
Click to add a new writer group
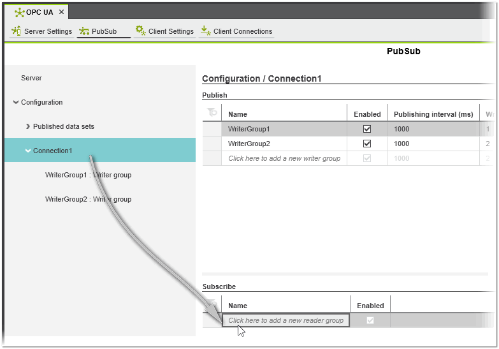(284, 158)
